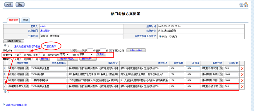The height and width of the screenshot is (111, 254).
Task: Open the 日期列 不变 dropdown
Action: 86,55
